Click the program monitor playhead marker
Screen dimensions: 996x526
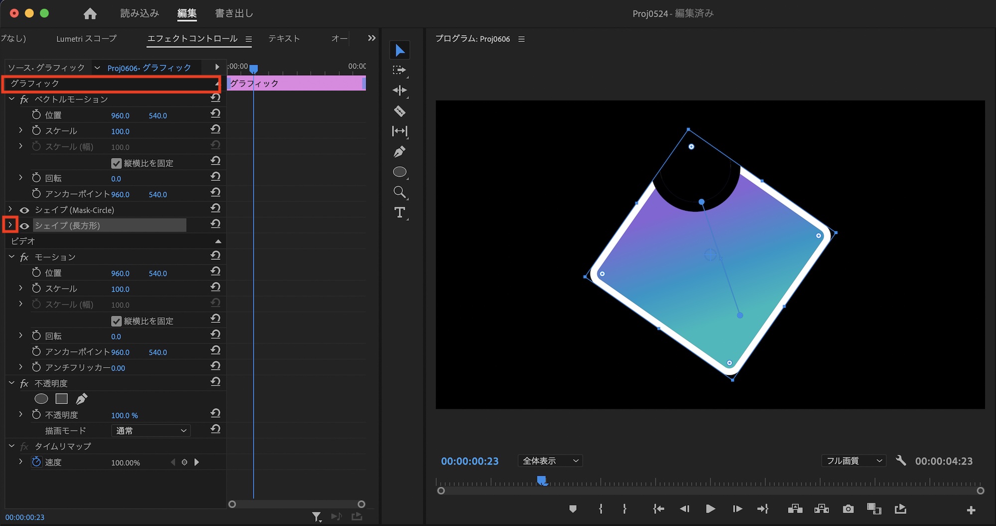click(541, 481)
